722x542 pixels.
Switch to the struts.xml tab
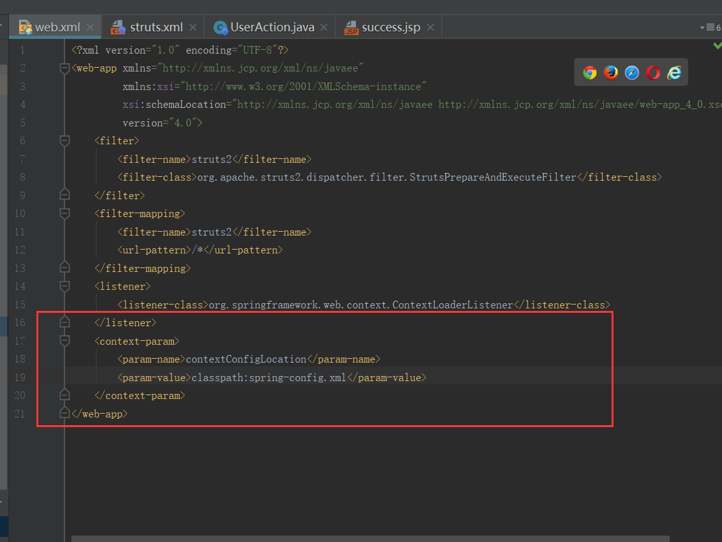pos(153,27)
